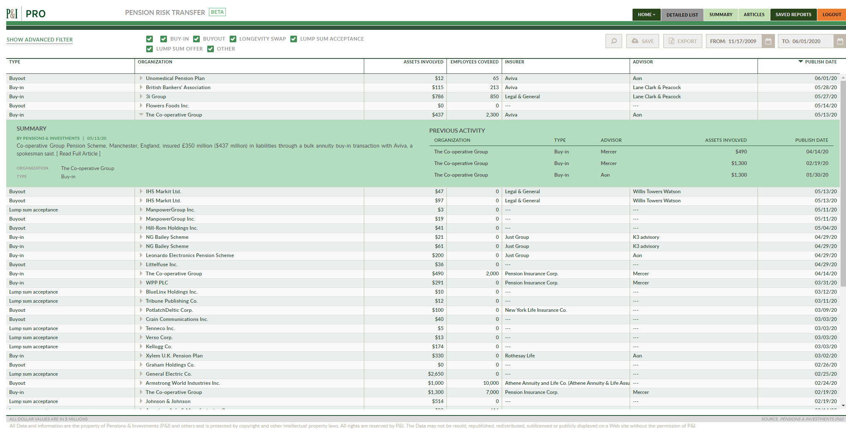Image resolution: width=846 pixels, height=447 pixels.
Task: Click the P&I PRO logo
Action: [26, 14]
